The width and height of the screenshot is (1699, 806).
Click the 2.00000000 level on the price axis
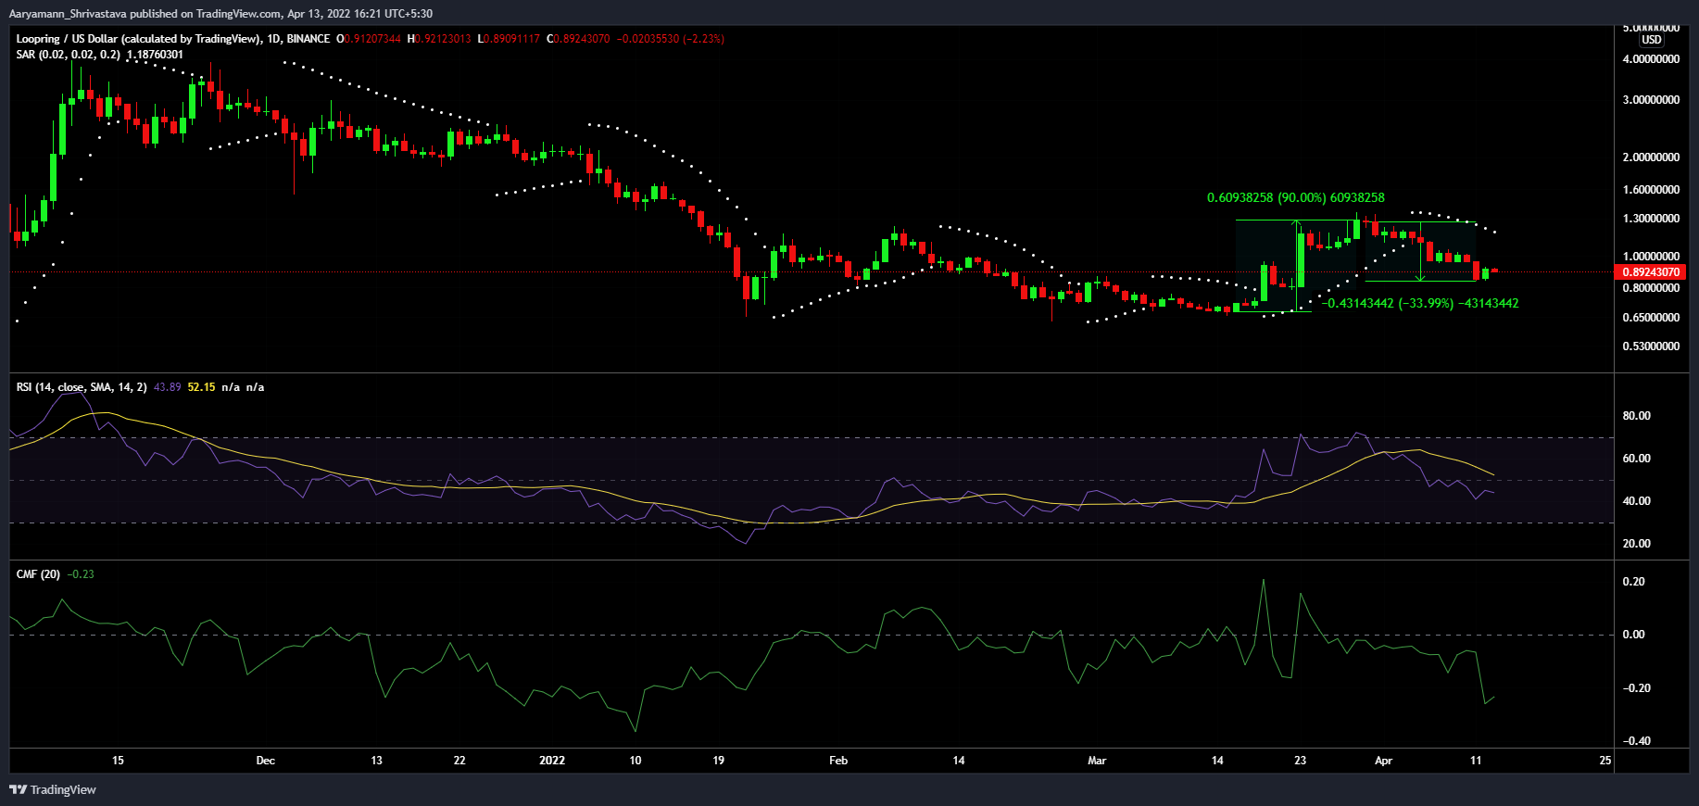[1650, 157]
